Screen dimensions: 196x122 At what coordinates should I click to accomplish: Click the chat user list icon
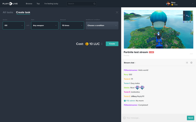(x=187, y=63)
